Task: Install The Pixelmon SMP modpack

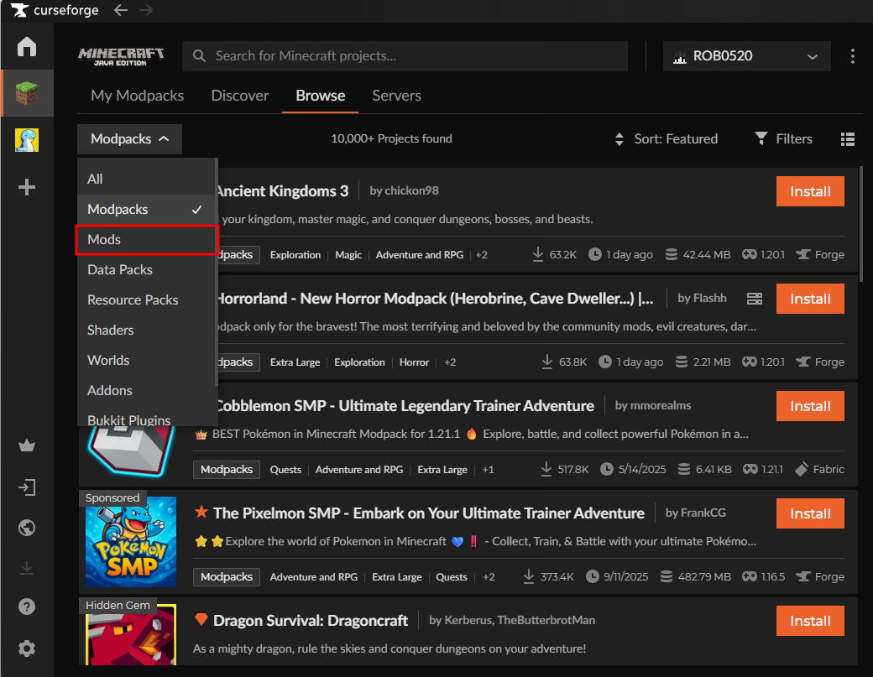Action: pyautogui.click(x=810, y=513)
